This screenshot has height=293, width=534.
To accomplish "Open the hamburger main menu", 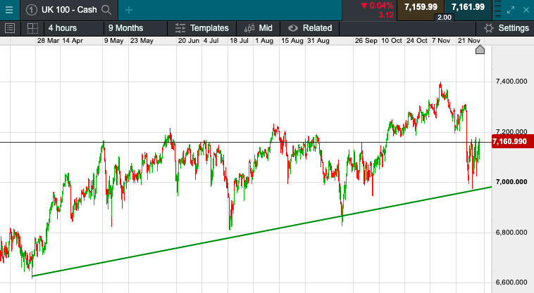I will pyautogui.click(x=9, y=9).
